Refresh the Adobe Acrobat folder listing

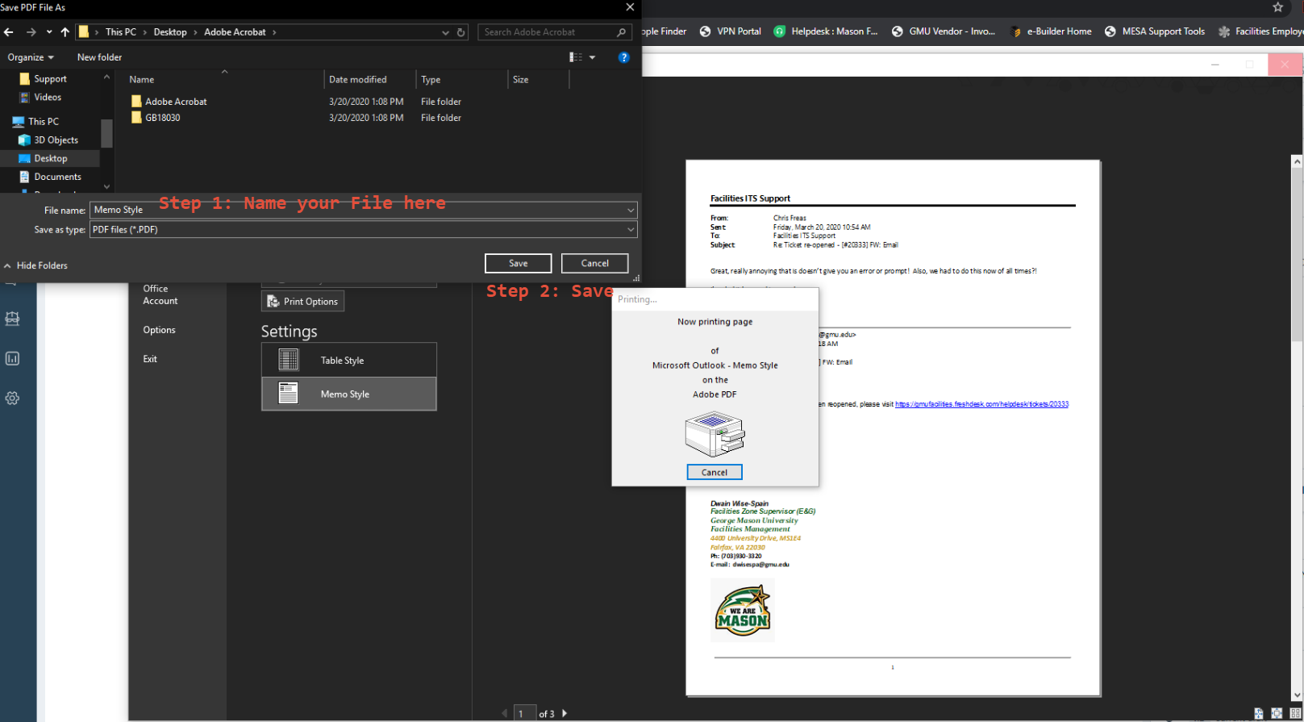click(x=461, y=32)
